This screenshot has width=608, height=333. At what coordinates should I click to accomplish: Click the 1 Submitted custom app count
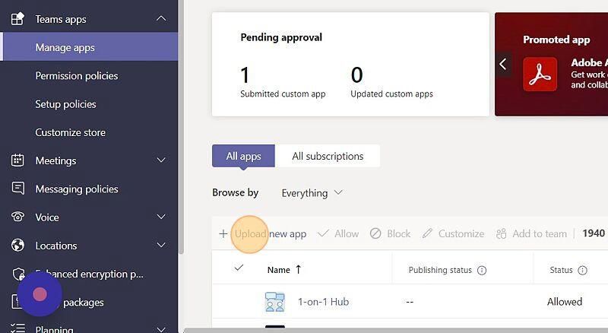point(245,75)
